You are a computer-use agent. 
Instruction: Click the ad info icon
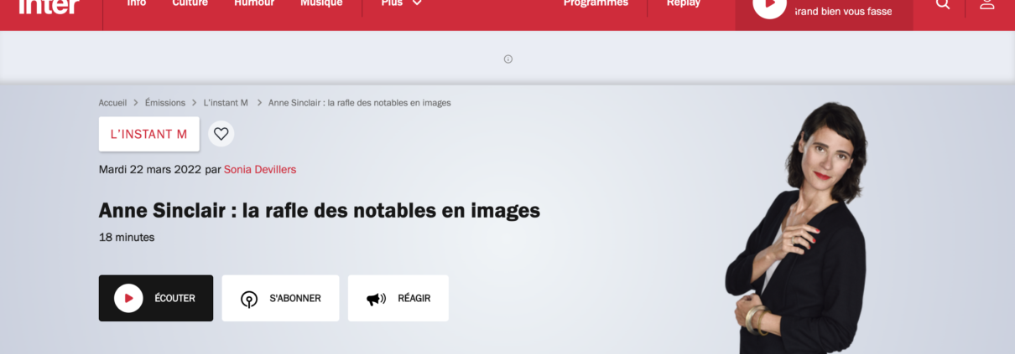click(x=507, y=59)
